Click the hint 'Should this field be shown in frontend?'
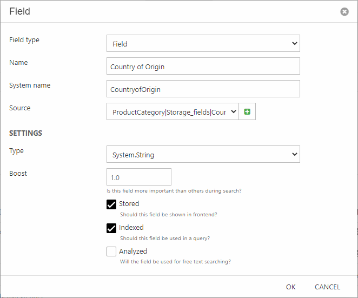This screenshot has height=298, width=358. pos(168,215)
